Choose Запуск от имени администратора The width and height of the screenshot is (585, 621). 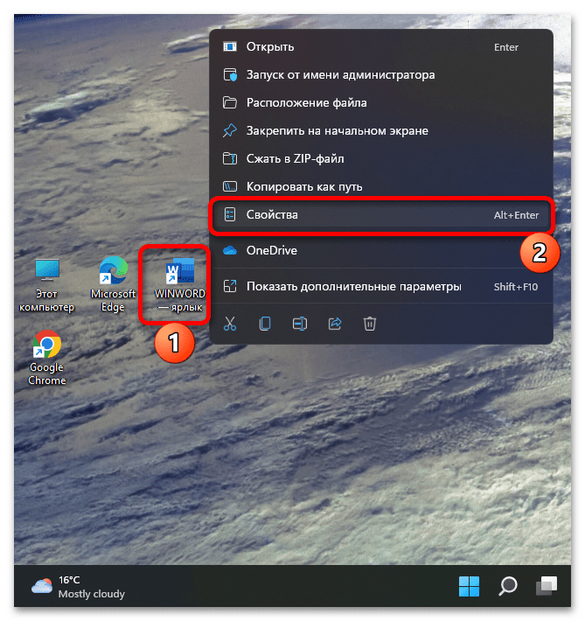pos(381,75)
